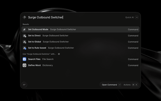Open fallback settings gear icon
The image size is (161, 101).
point(59,54)
